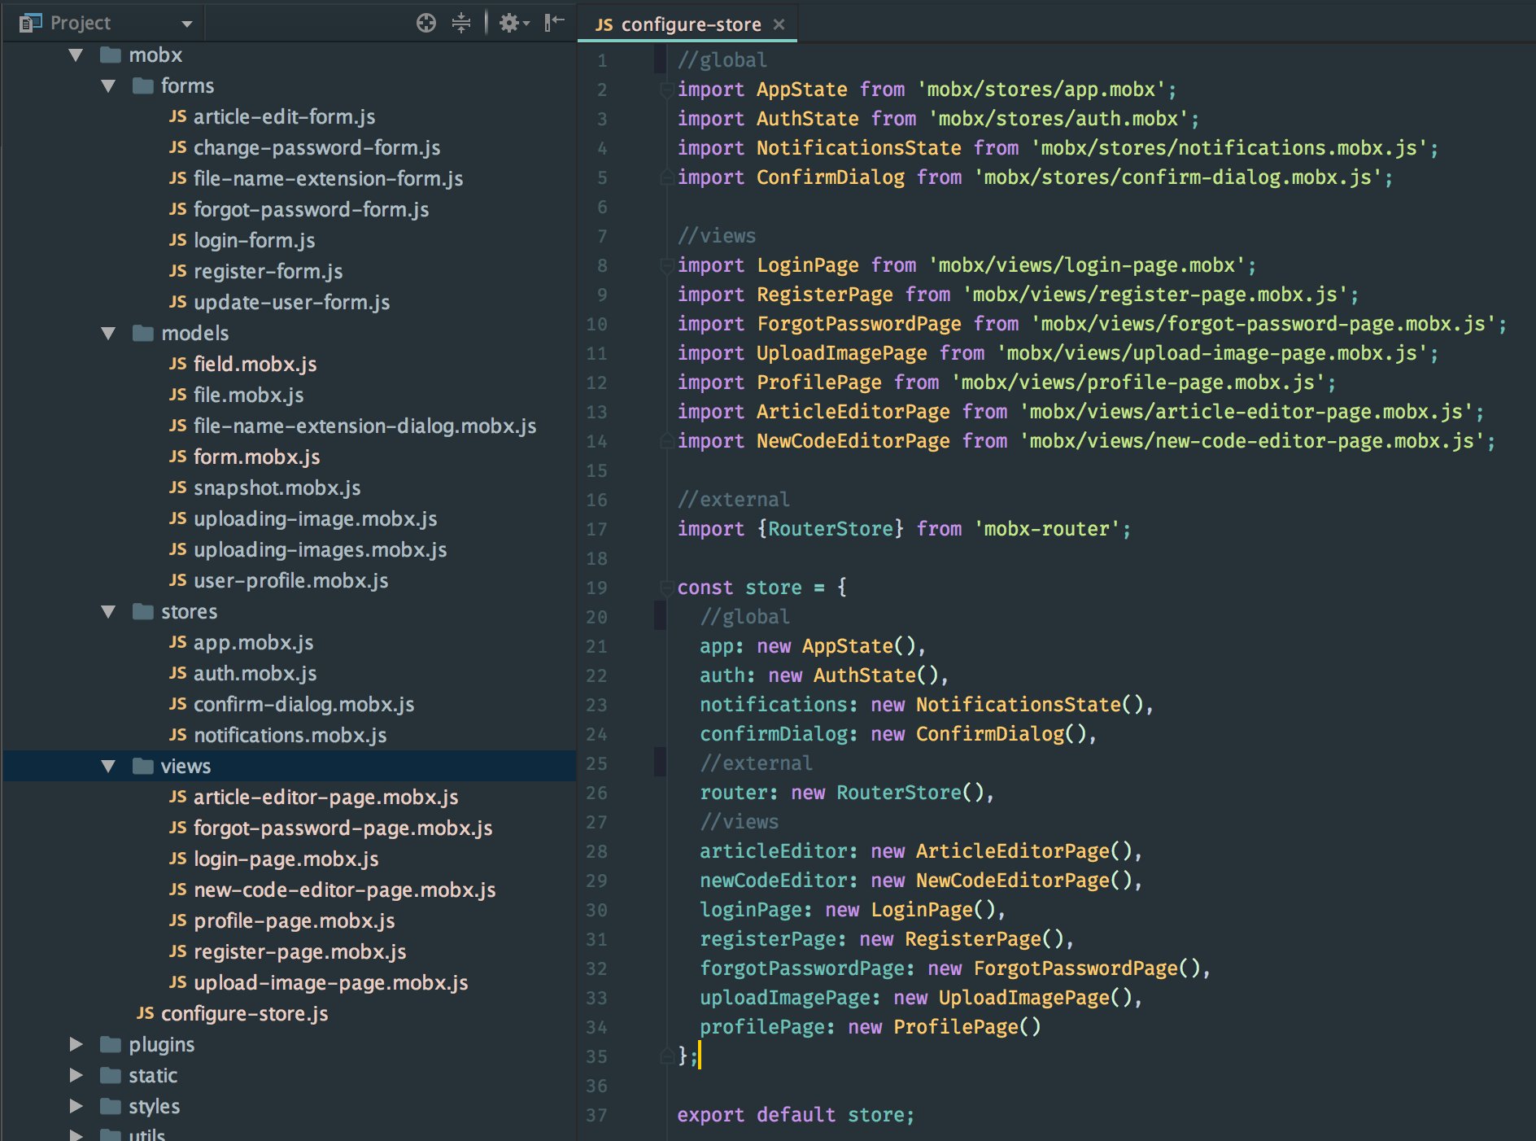Open register-form.js

coord(268,271)
